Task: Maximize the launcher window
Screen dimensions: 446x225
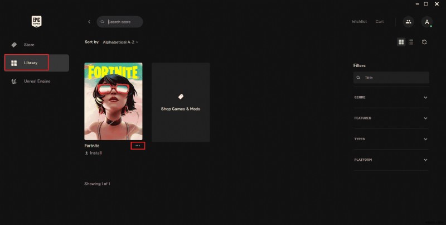Action: 426,4
